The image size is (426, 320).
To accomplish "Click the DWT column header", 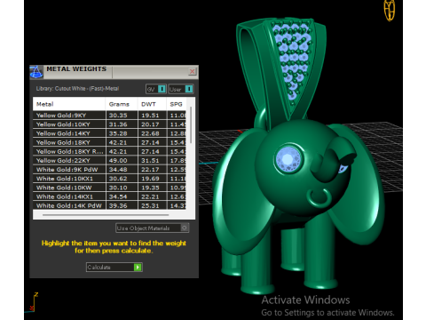I will 153,104.
